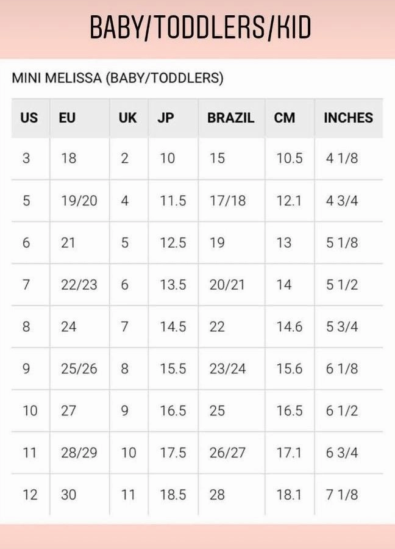Click the BABY/TODDLERS/KID title banner
The image size is (395, 549).
pyautogui.click(x=201, y=28)
